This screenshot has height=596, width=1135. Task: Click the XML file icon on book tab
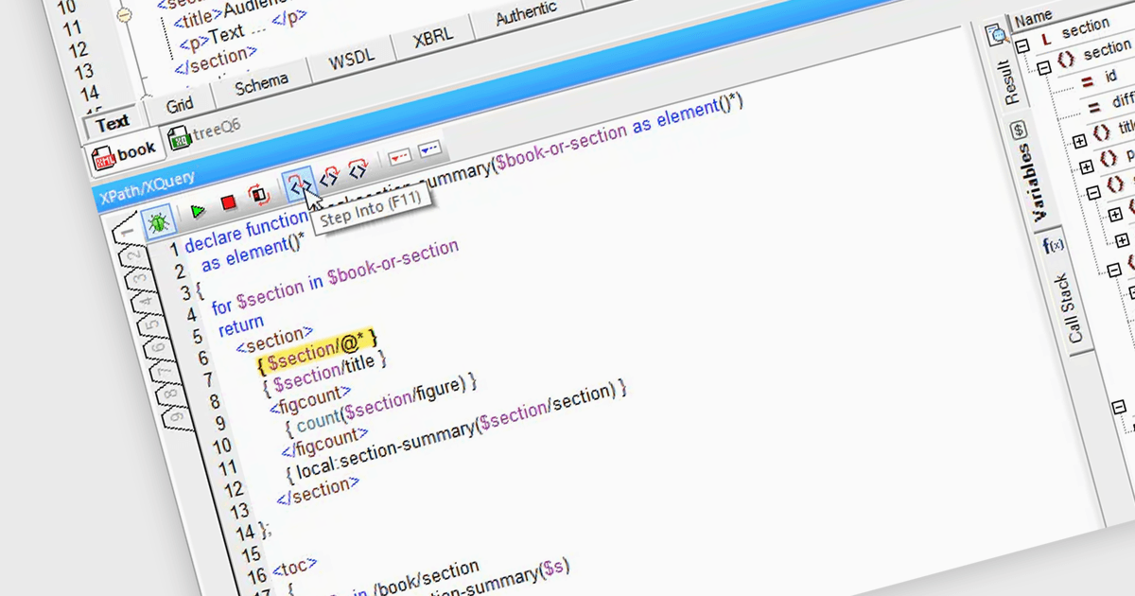coord(103,158)
